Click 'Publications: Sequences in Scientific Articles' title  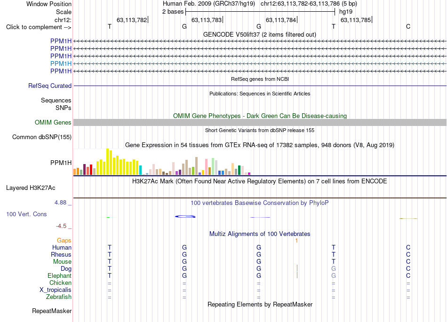pyautogui.click(x=260, y=94)
